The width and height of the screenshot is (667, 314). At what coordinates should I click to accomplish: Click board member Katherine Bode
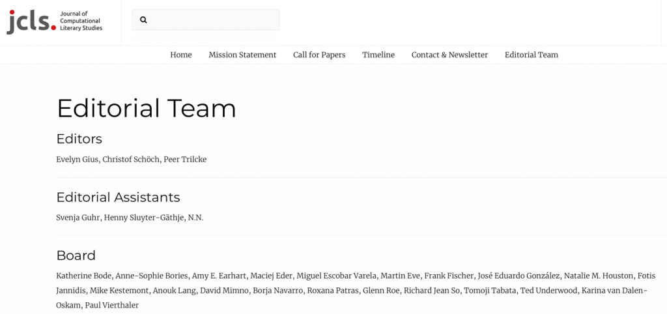pos(84,276)
